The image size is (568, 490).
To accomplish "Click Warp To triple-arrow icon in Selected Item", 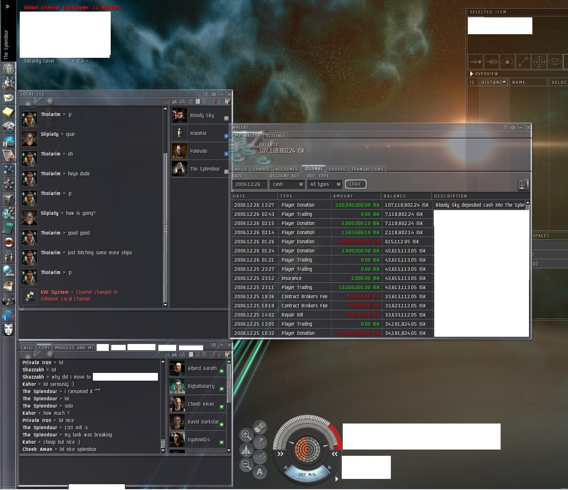I will (491, 62).
